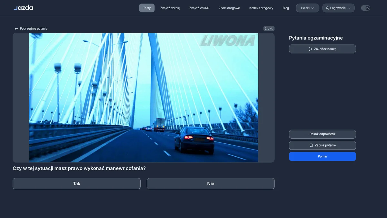Click the back arrow next to Poprzednie pytanie

point(16,29)
